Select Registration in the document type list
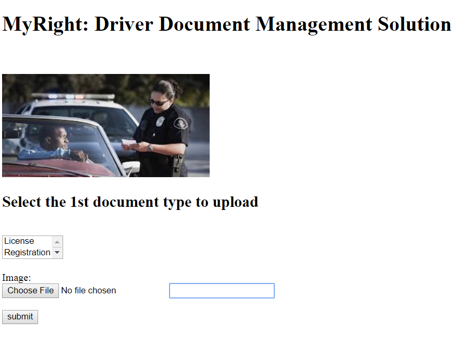 [x=27, y=253]
